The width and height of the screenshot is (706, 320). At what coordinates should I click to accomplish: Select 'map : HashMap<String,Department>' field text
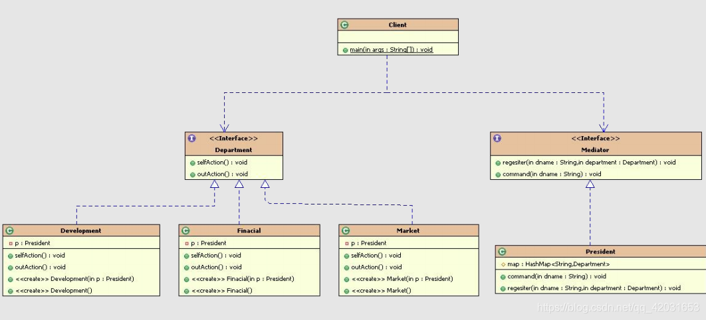point(559,265)
